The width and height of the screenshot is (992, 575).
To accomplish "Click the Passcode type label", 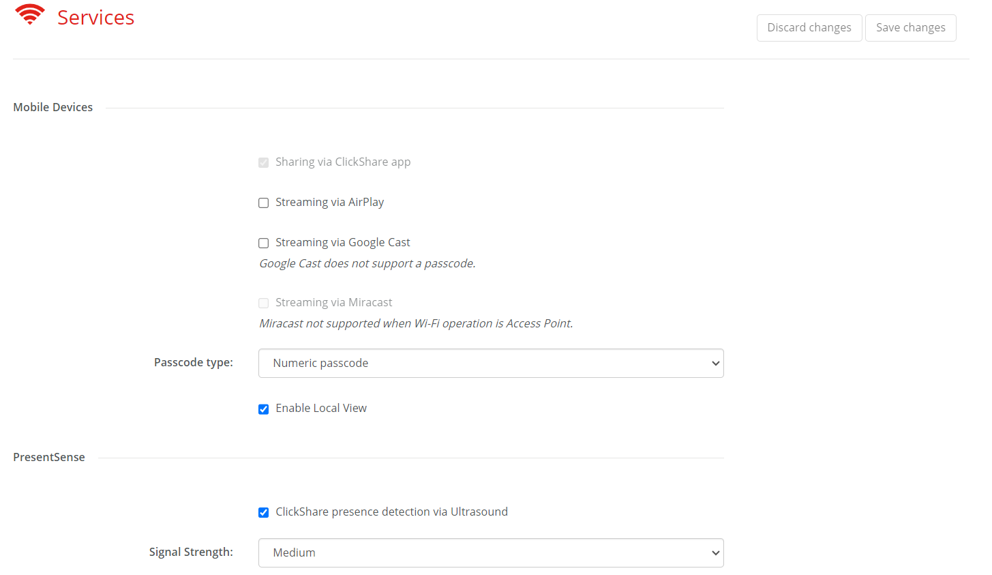I will (x=194, y=362).
